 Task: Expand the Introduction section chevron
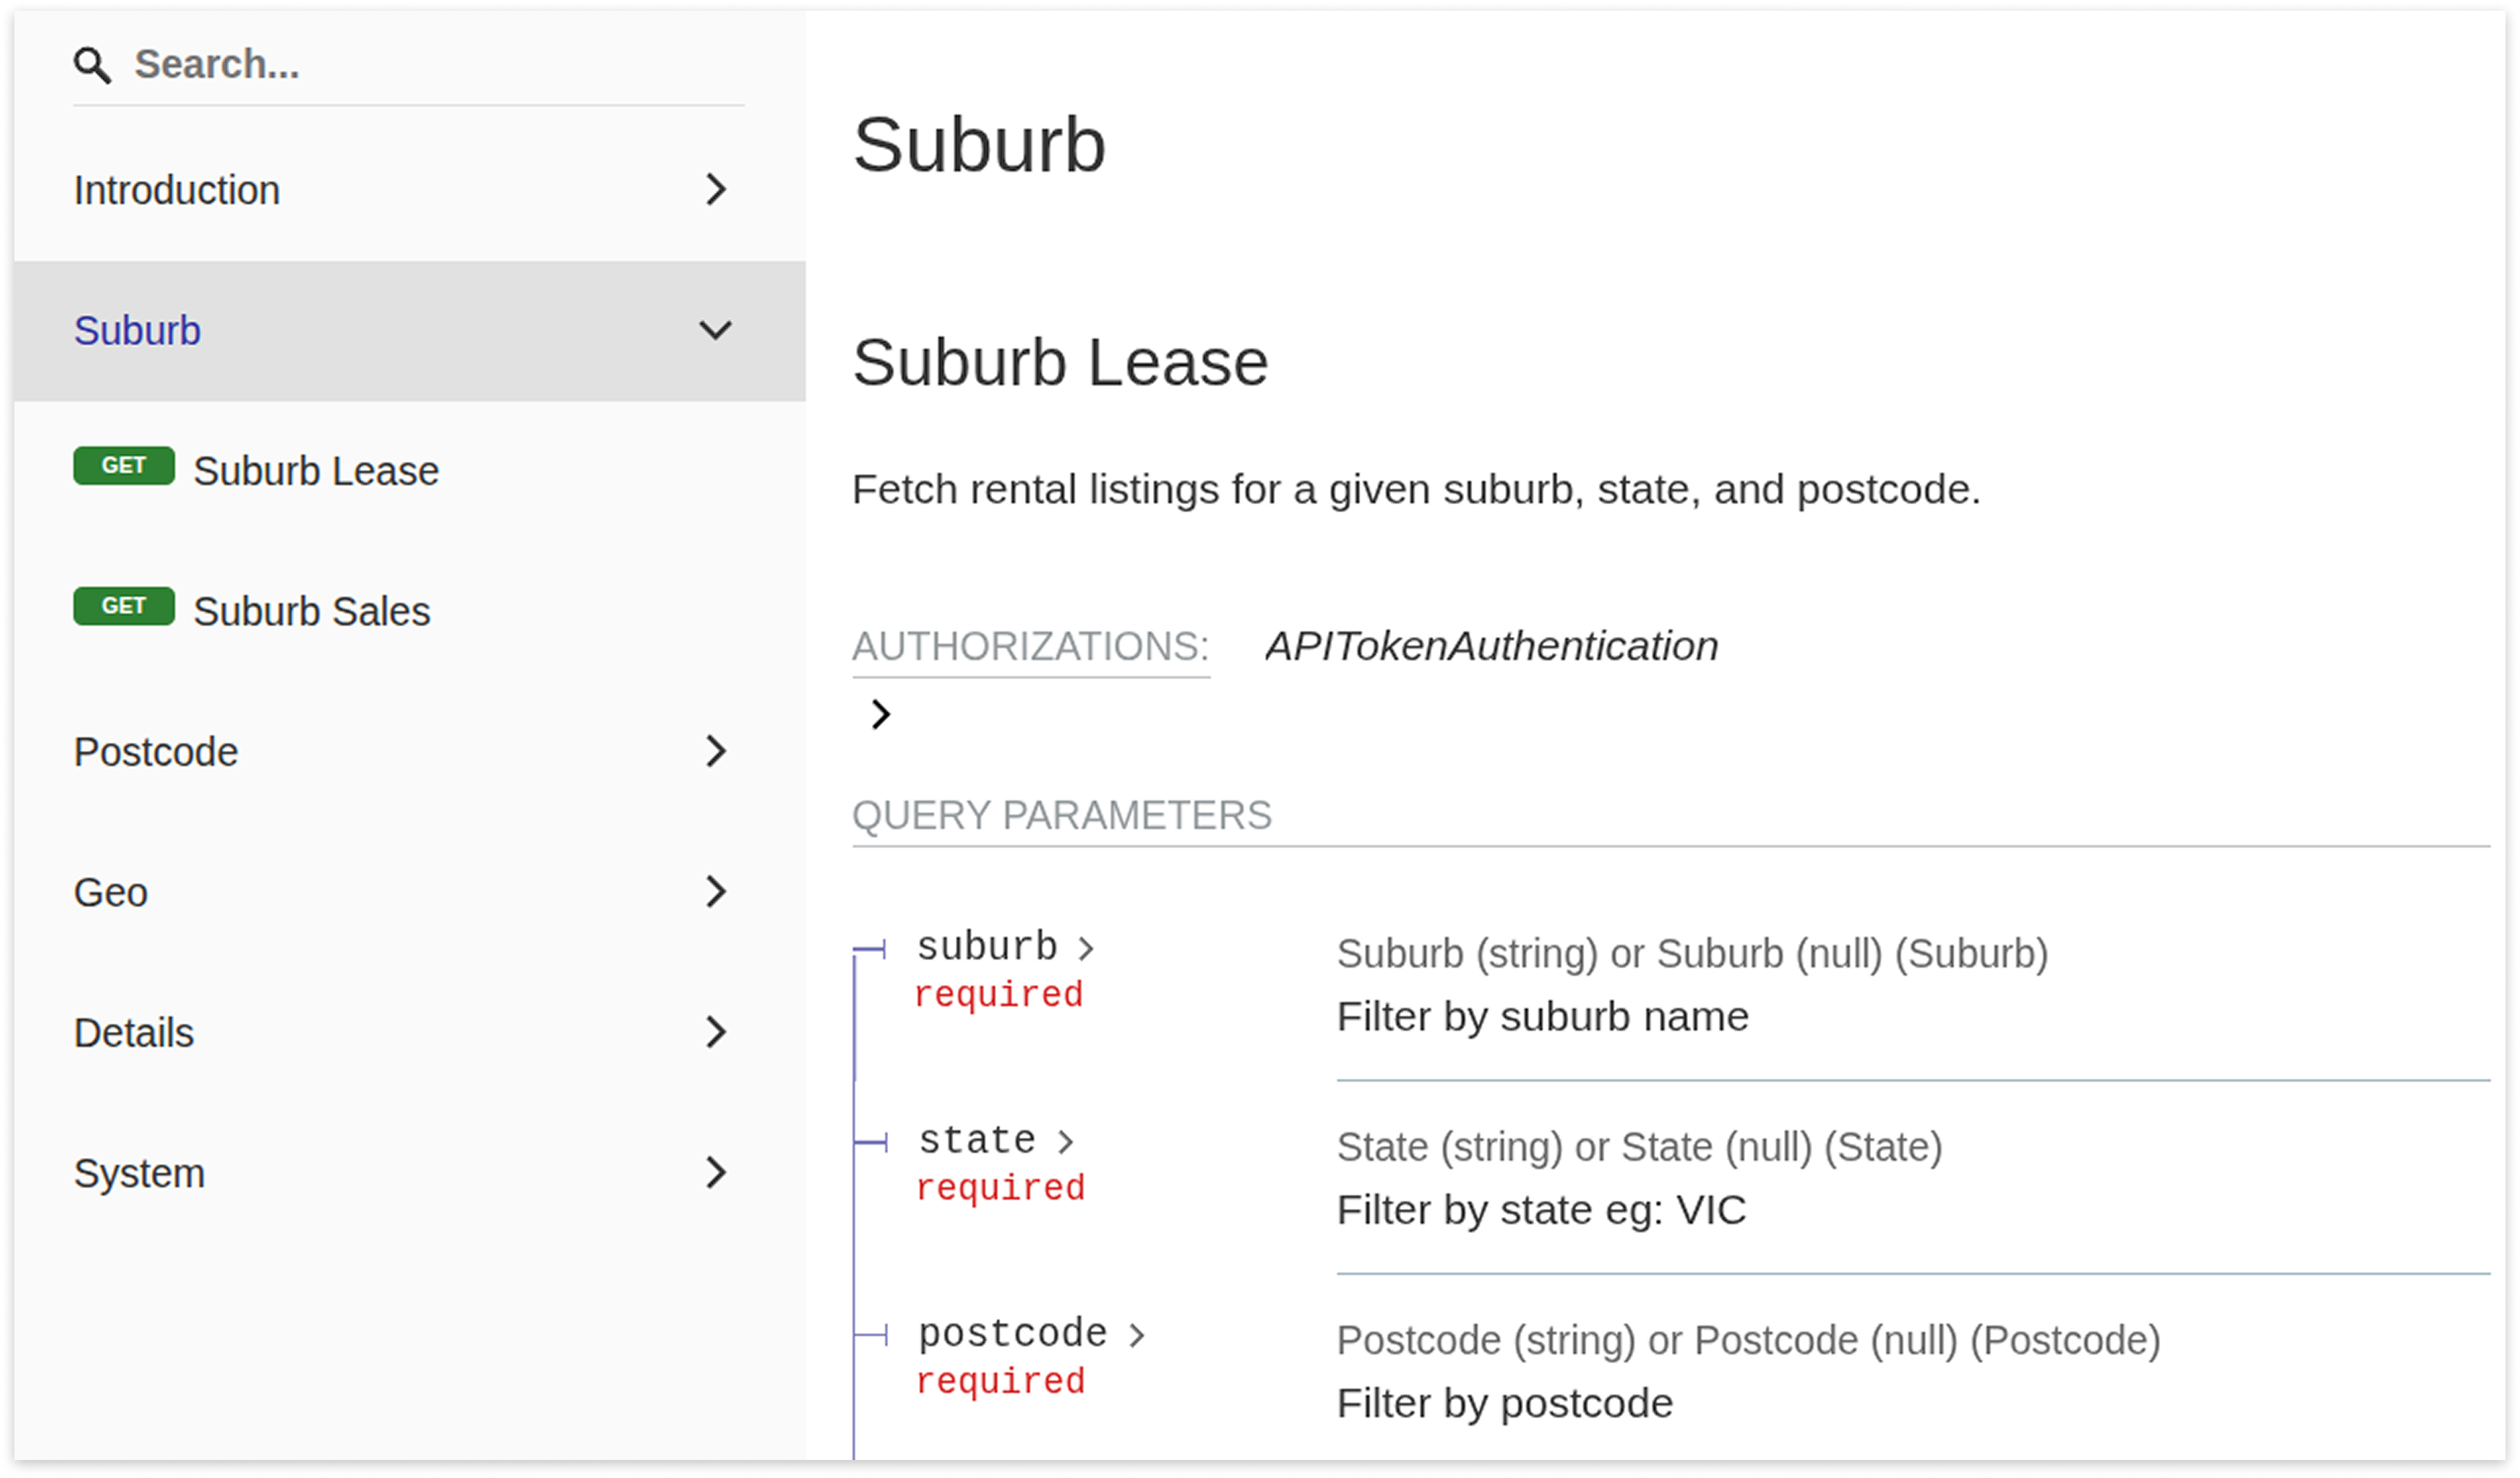coord(715,189)
